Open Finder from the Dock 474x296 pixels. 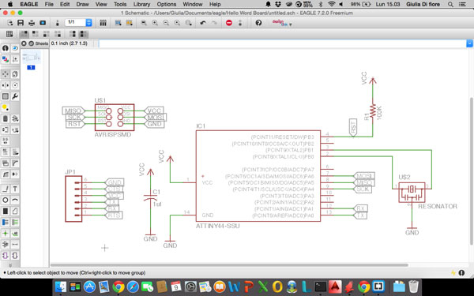pos(62,287)
